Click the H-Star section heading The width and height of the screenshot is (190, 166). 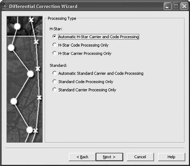[x=56, y=29]
